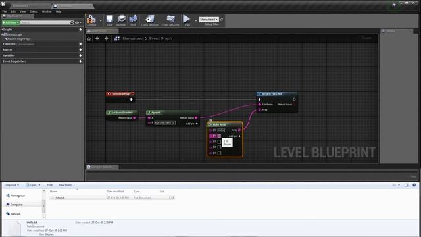
Task: Collapse the EventGraph tree node
Action: click(2, 34)
